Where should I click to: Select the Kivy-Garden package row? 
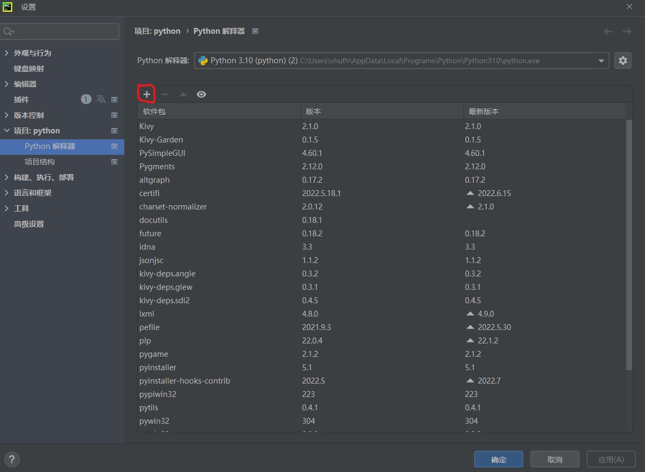point(381,140)
